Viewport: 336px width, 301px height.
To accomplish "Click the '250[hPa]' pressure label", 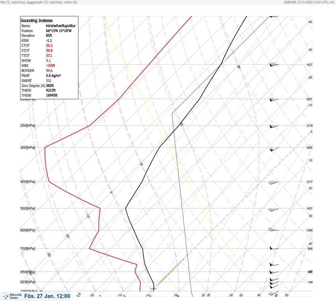I will click(x=28, y=125).
